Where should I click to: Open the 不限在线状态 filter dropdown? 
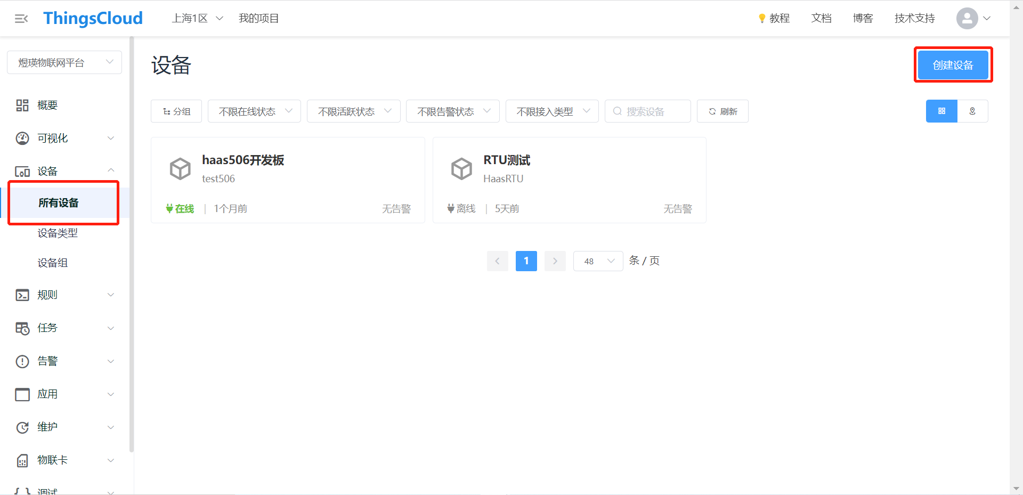(254, 111)
